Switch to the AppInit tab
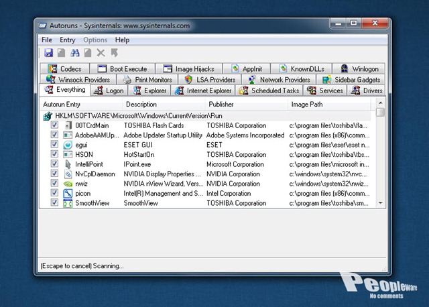Screen dimensions: 429x307 tap(247, 68)
